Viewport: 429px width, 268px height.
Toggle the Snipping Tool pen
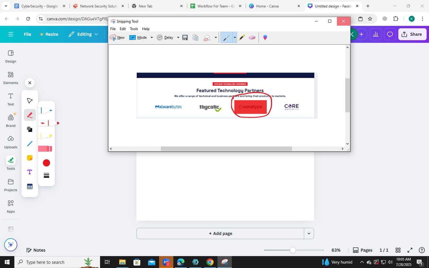coord(226,38)
